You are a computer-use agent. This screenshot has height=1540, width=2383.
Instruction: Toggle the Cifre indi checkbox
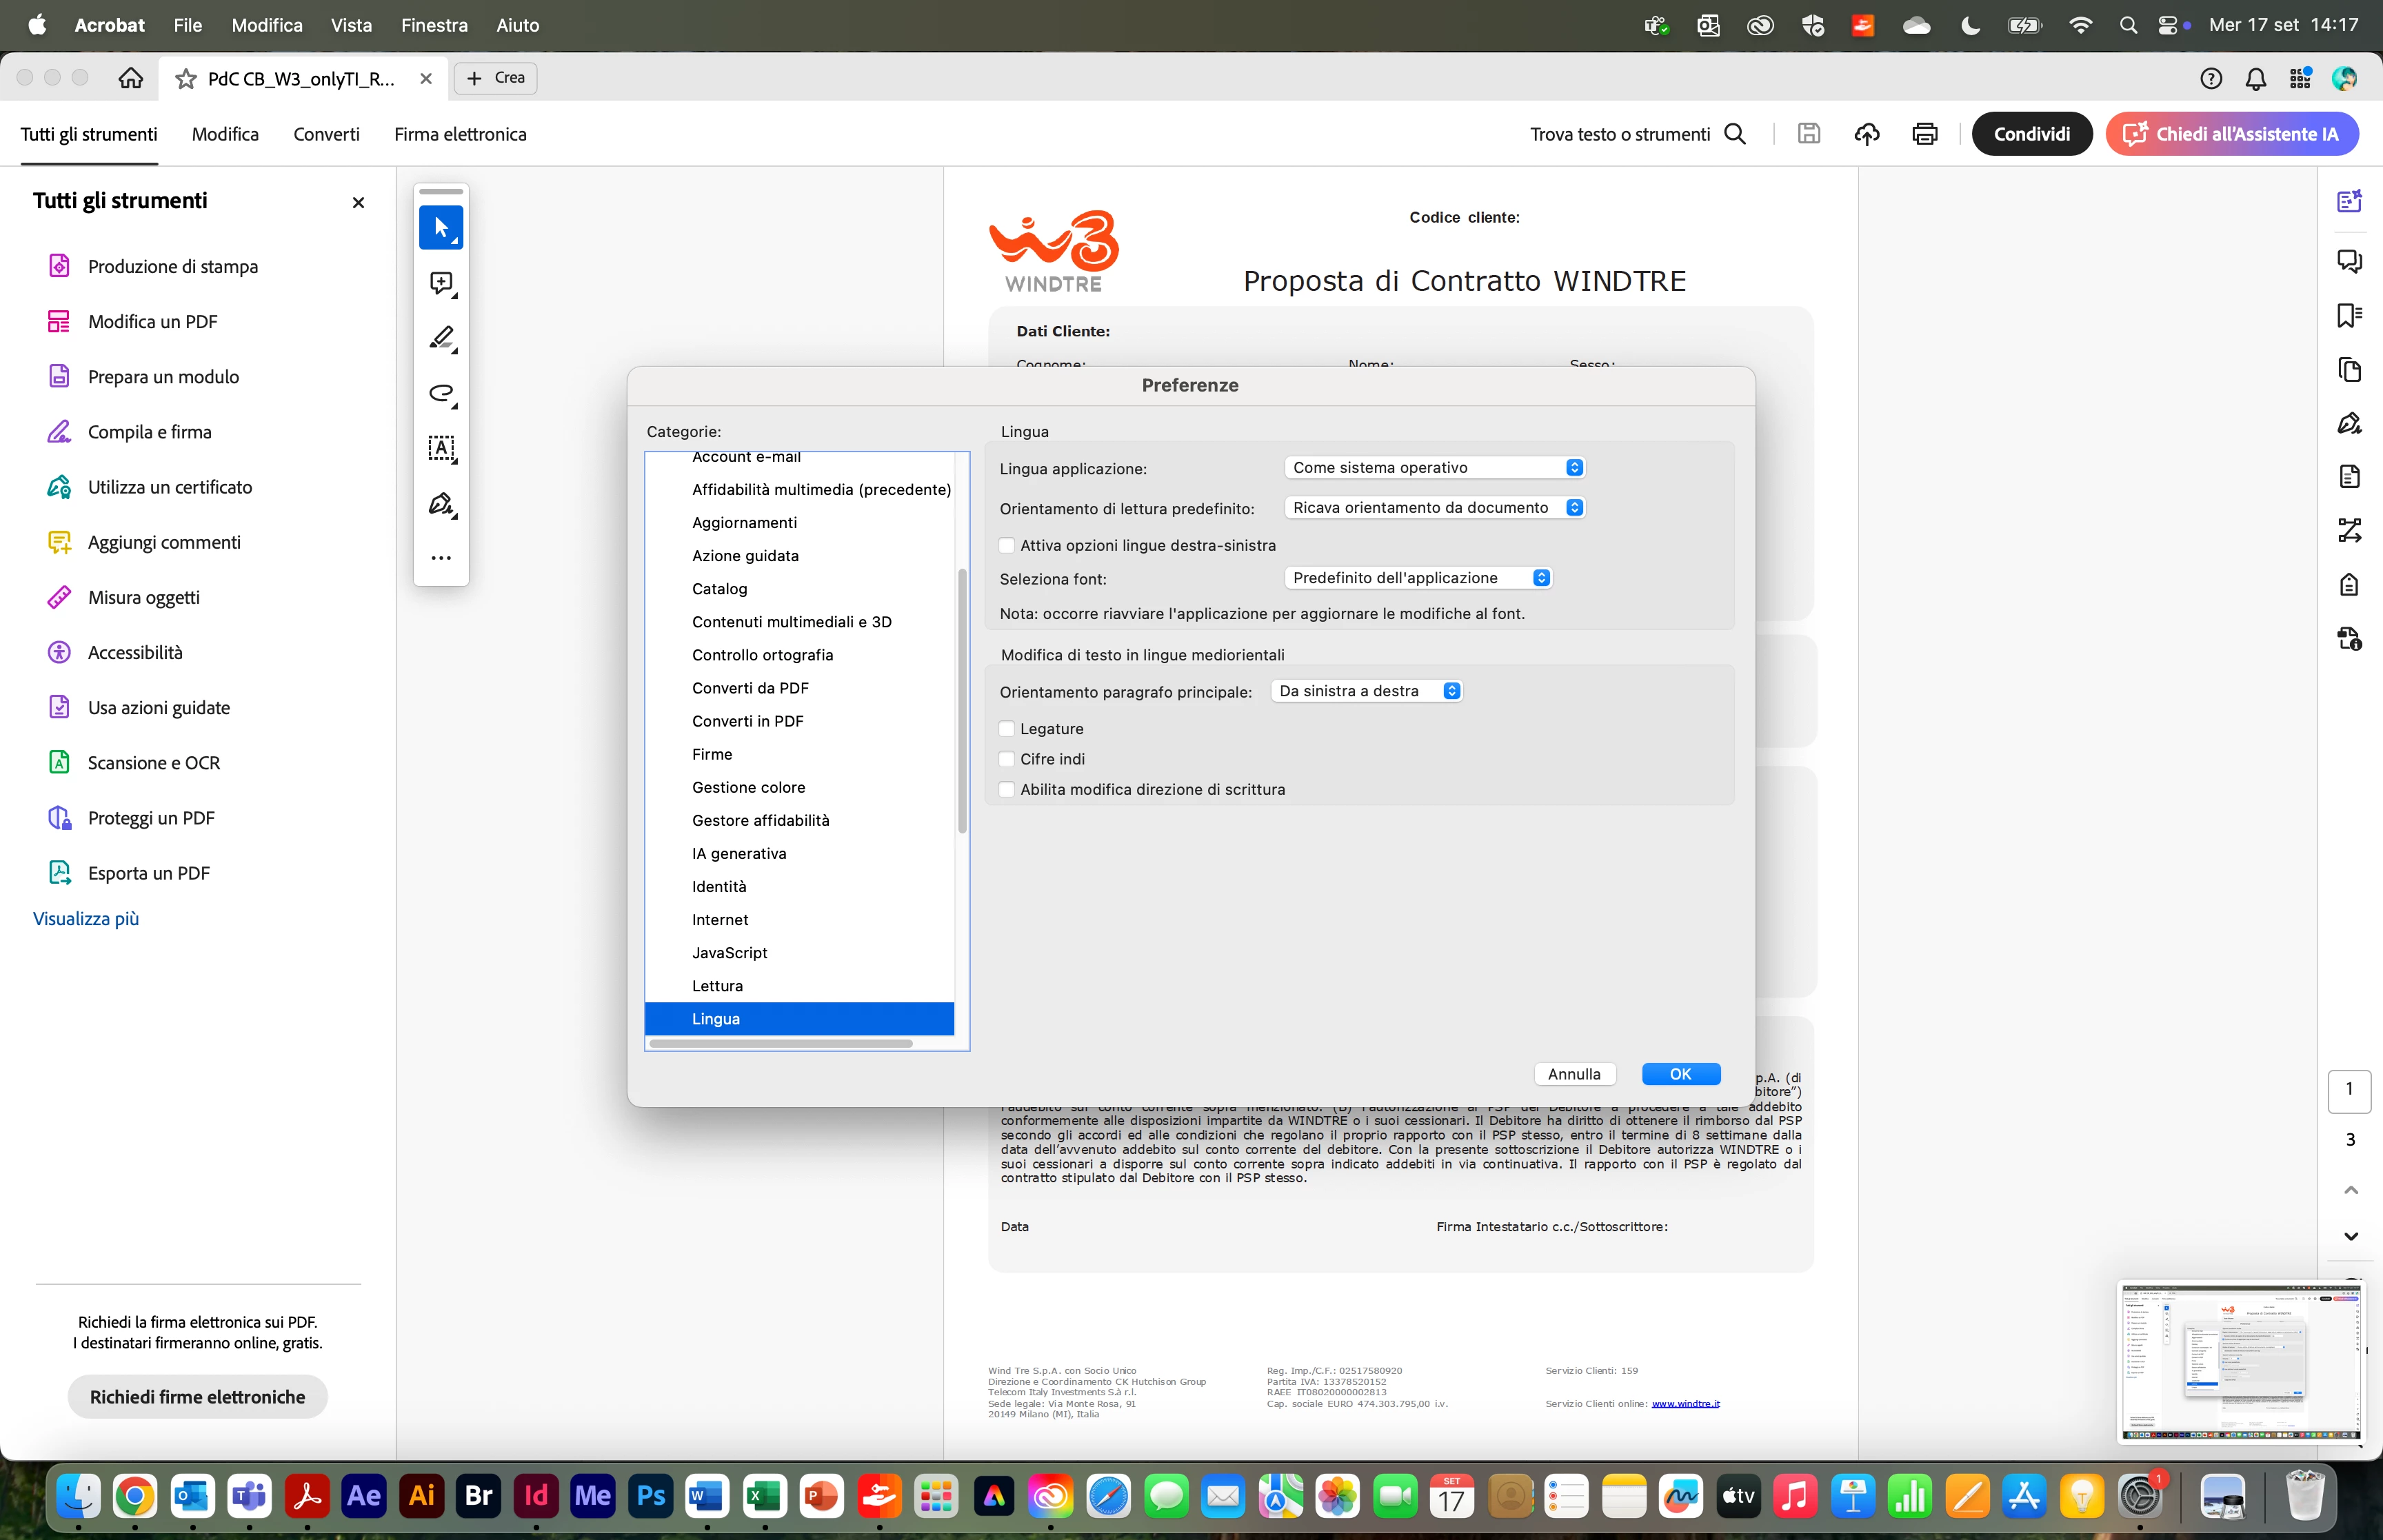pos(1007,759)
